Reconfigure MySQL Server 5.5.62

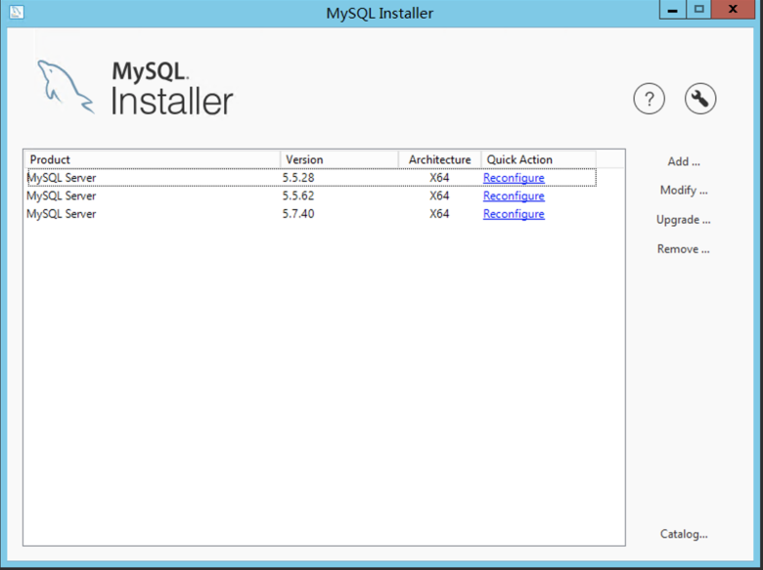(514, 196)
